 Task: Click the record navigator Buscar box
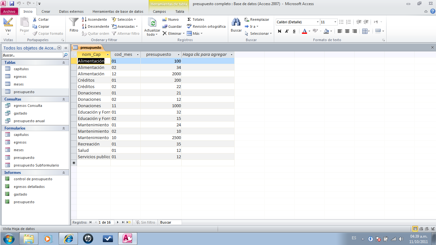point(170,222)
